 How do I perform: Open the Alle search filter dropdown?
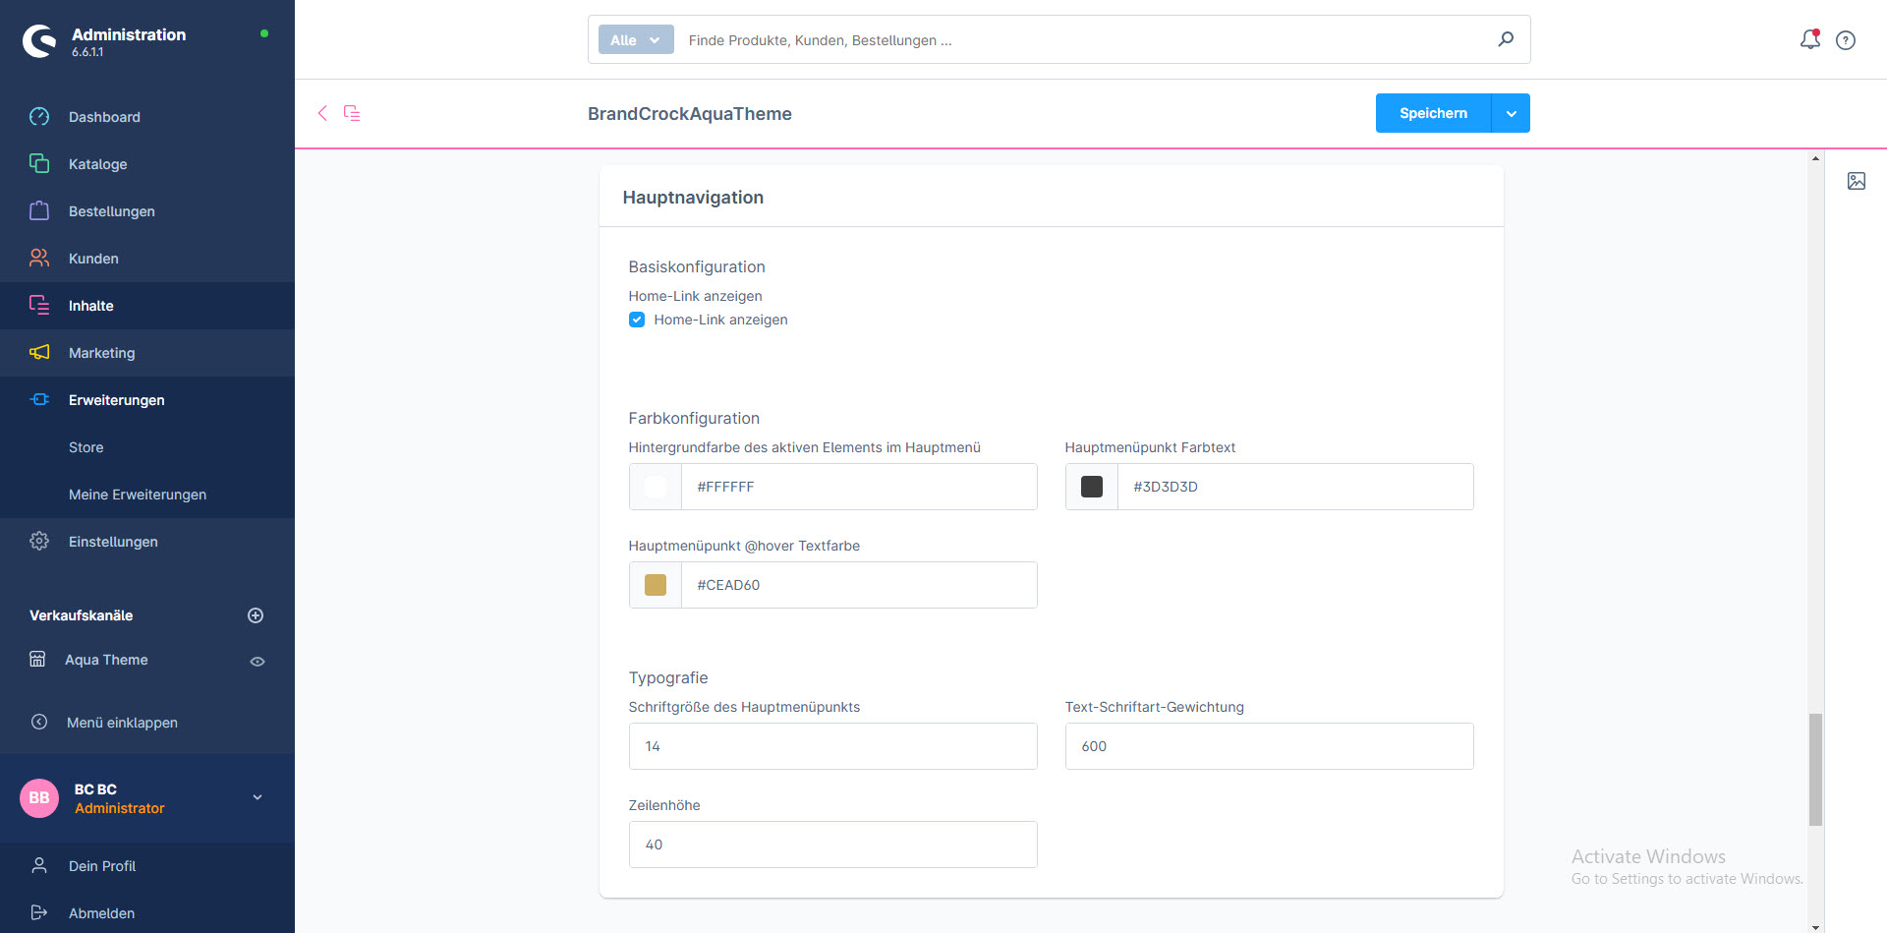(x=635, y=40)
